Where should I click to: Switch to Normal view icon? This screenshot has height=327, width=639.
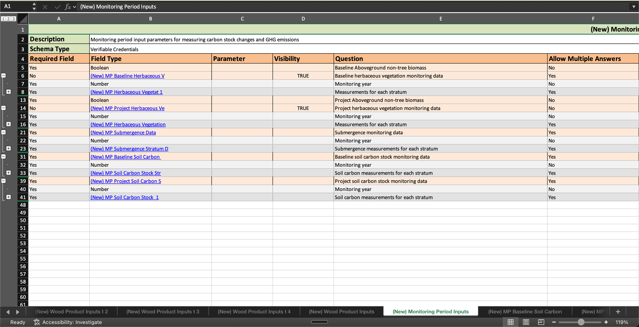point(511,322)
